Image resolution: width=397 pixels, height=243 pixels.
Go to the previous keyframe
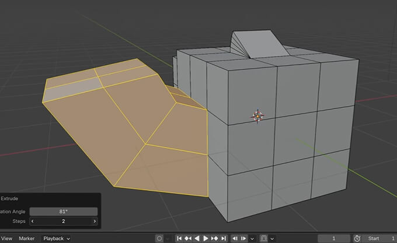[189, 238]
